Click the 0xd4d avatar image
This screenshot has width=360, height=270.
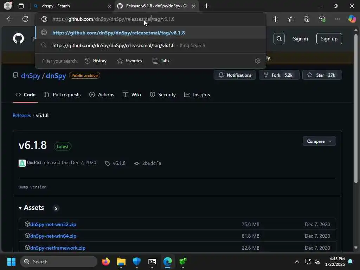[22, 163]
